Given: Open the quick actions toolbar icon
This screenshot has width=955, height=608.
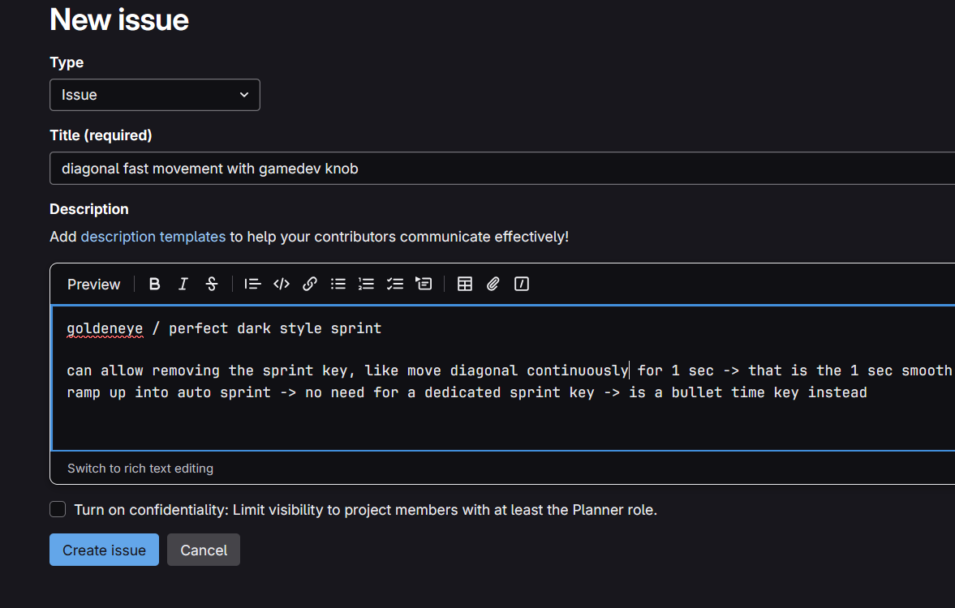Looking at the screenshot, I should pyautogui.click(x=522, y=284).
